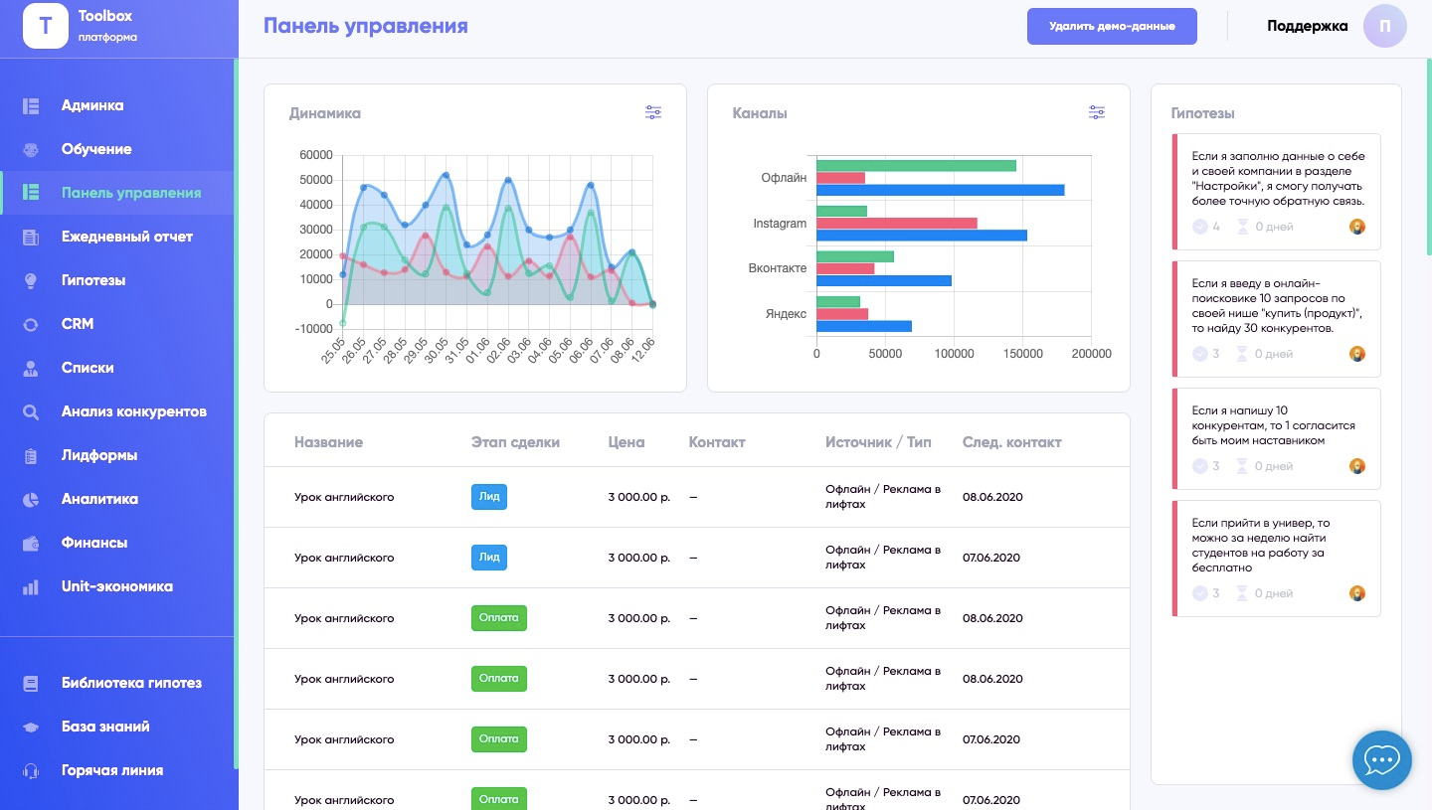1432x810 pixels.
Task: Click the След. контакт column header
Action: click(1012, 442)
